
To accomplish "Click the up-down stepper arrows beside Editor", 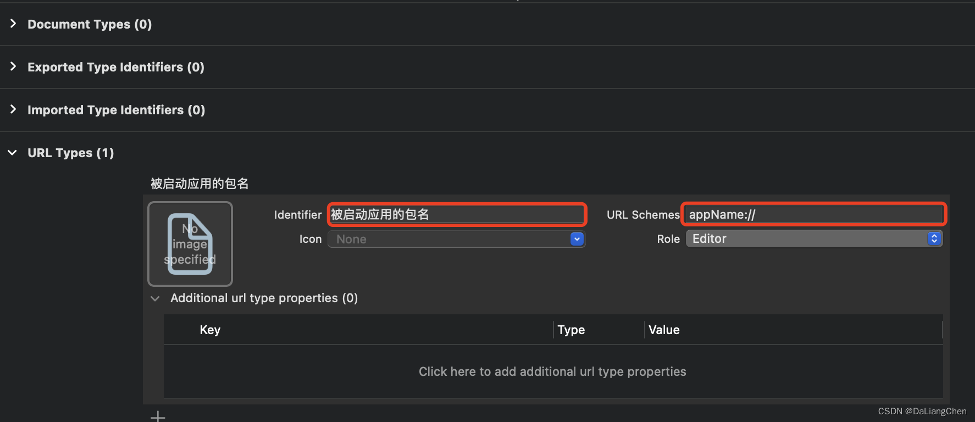I will click(934, 238).
